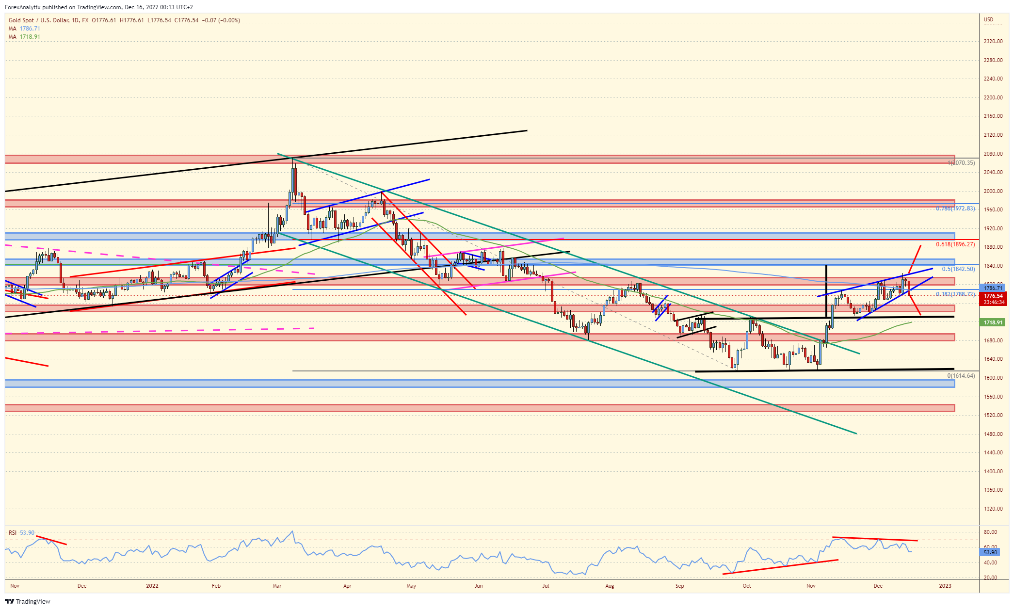Viewport: 1014px width, 610px height.
Task: Select the 0.786(1972.83) Fibonacci label
Action: tap(955, 209)
